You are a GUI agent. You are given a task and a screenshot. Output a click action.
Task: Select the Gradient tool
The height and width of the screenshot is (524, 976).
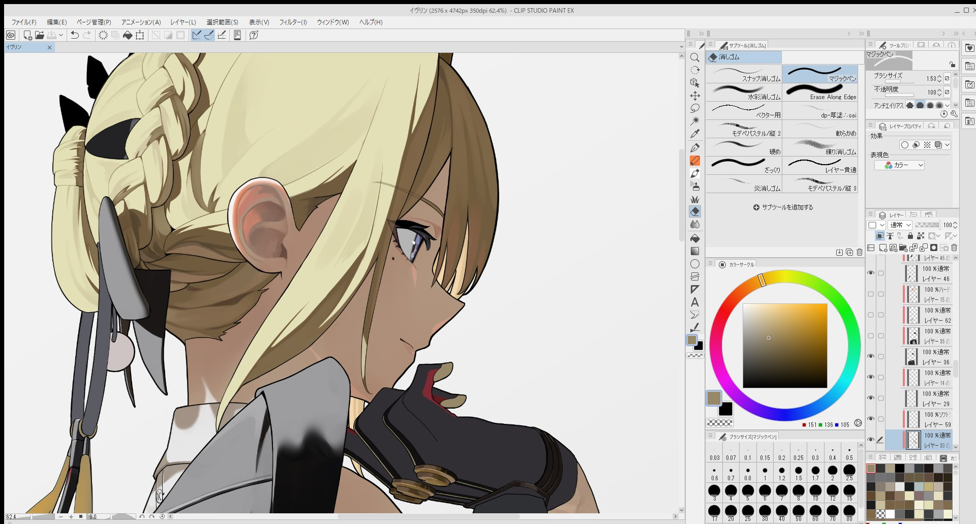pyautogui.click(x=695, y=251)
